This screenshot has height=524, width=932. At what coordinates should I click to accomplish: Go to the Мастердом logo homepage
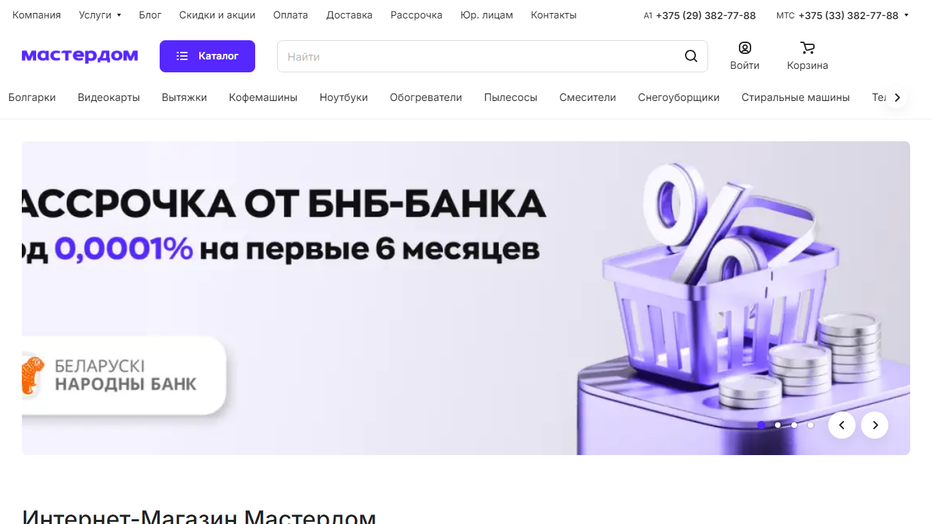tap(80, 56)
